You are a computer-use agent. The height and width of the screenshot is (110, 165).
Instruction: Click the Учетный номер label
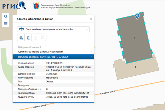pos(26,63)
